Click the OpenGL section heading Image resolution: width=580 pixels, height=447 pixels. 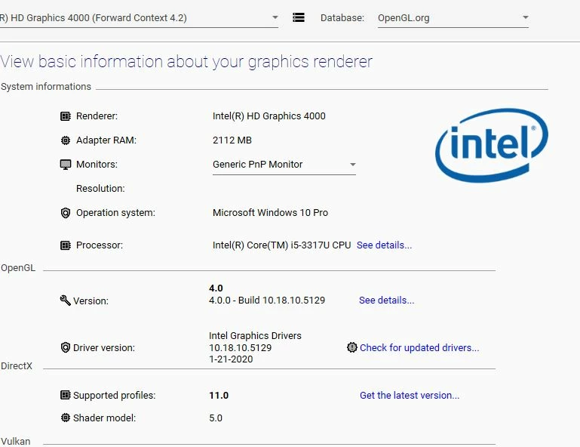[18, 268]
